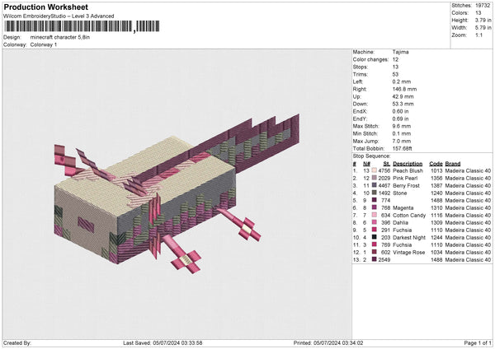Click the 'Color changes:' label
495x349 pixels.
point(370,59)
